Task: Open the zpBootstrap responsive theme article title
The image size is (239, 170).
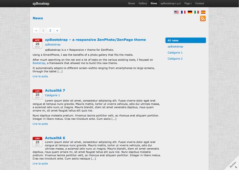Action: tap(96, 40)
